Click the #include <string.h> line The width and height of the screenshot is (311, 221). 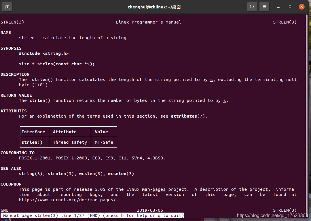pos(44,53)
